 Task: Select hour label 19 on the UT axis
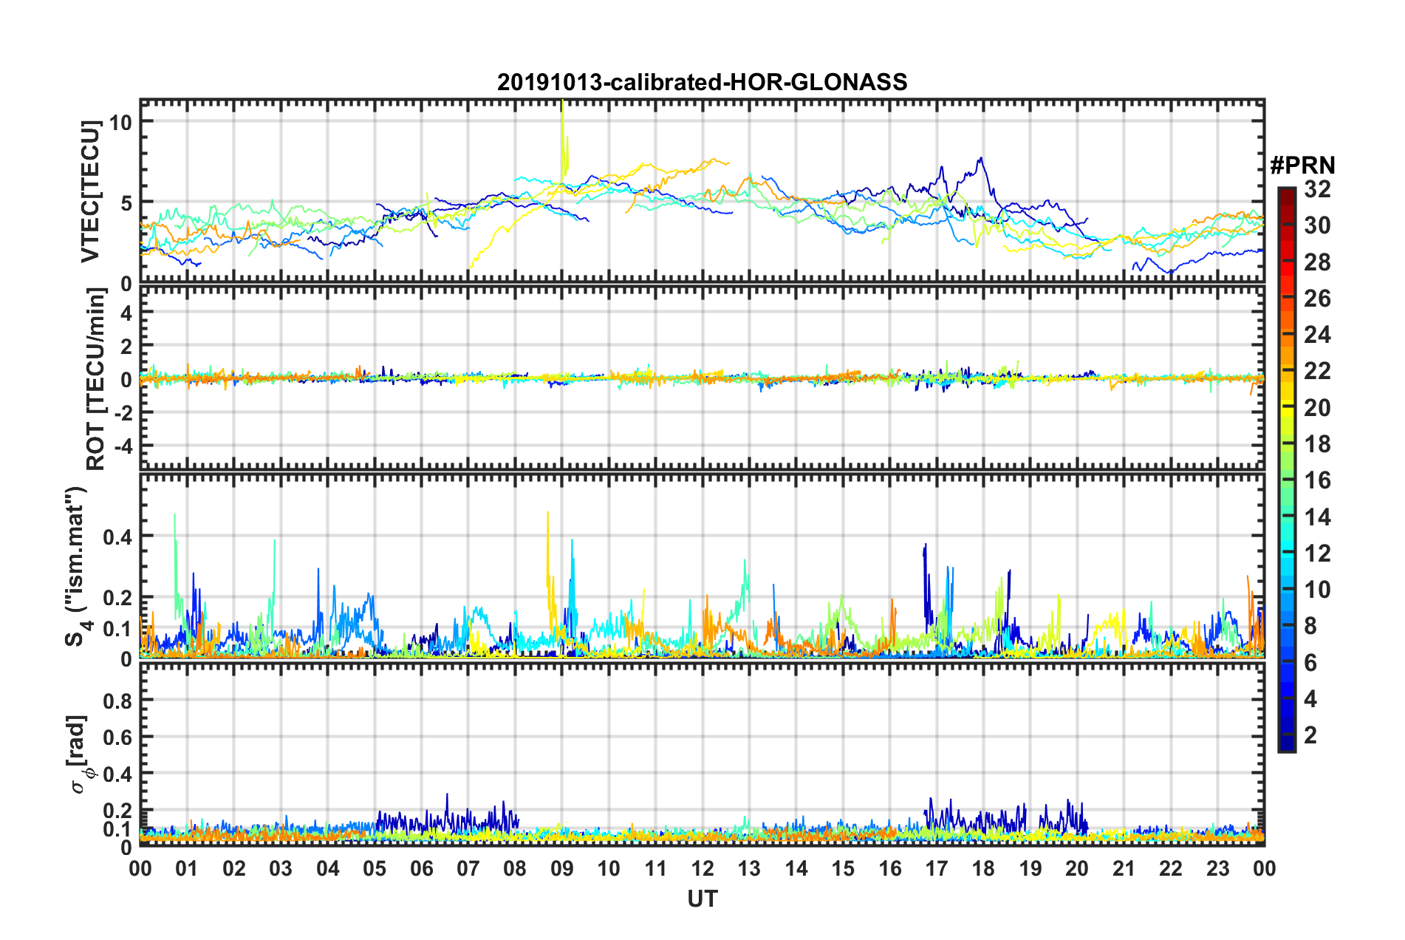1030,868
